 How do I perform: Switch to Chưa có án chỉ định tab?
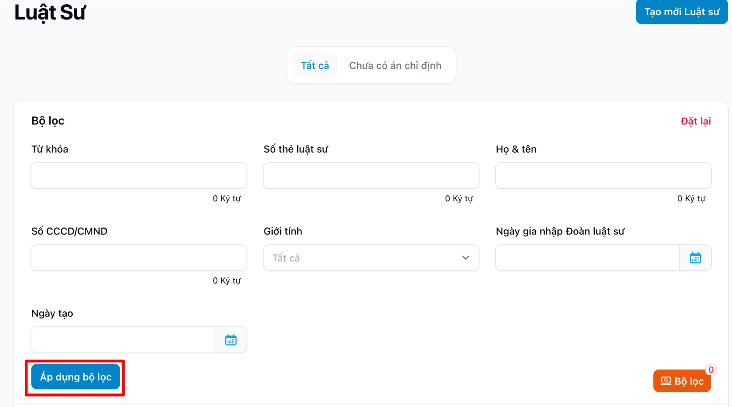(x=395, y=66)
